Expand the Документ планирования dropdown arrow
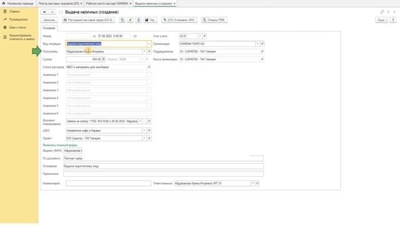Viewport: 400px width, 225px height. click(x=140, y=121)
